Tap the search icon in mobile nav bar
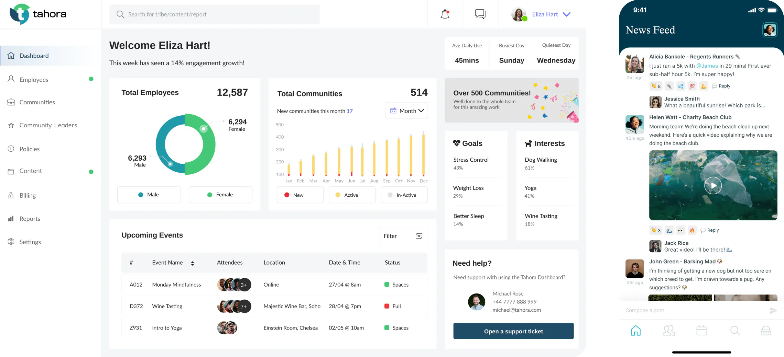This screenshot has width=784, height=357. click(x=734, y=331)
